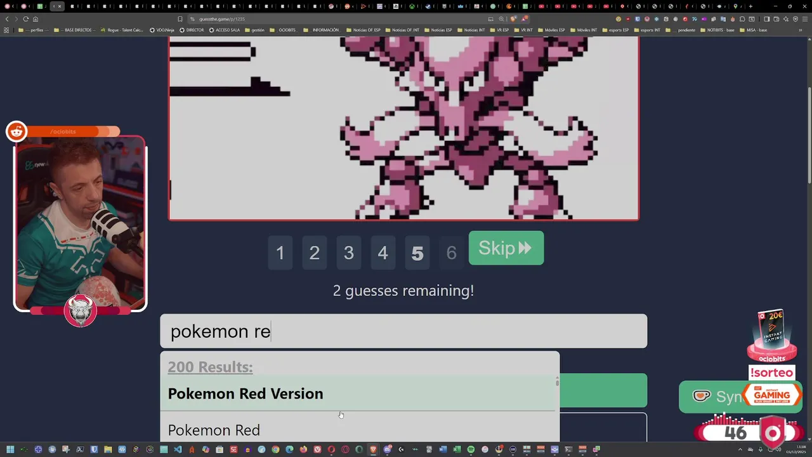Open the 'Noticias ESP' bookmark folder
The image size is (812, 457).
[x=438, y=30]
